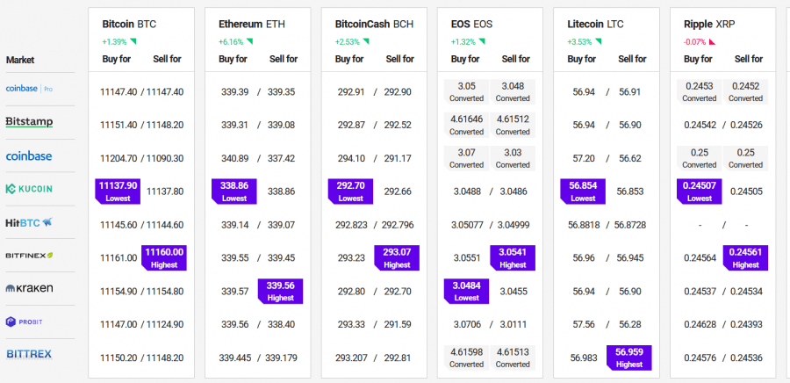Click the Ripple 0.2452 Converted cell

[x=745, y=91]
